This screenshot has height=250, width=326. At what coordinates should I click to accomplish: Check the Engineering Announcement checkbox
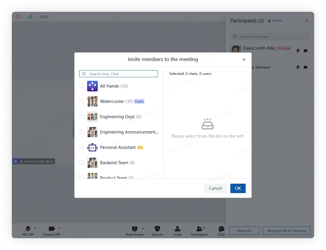click(81, 132)
